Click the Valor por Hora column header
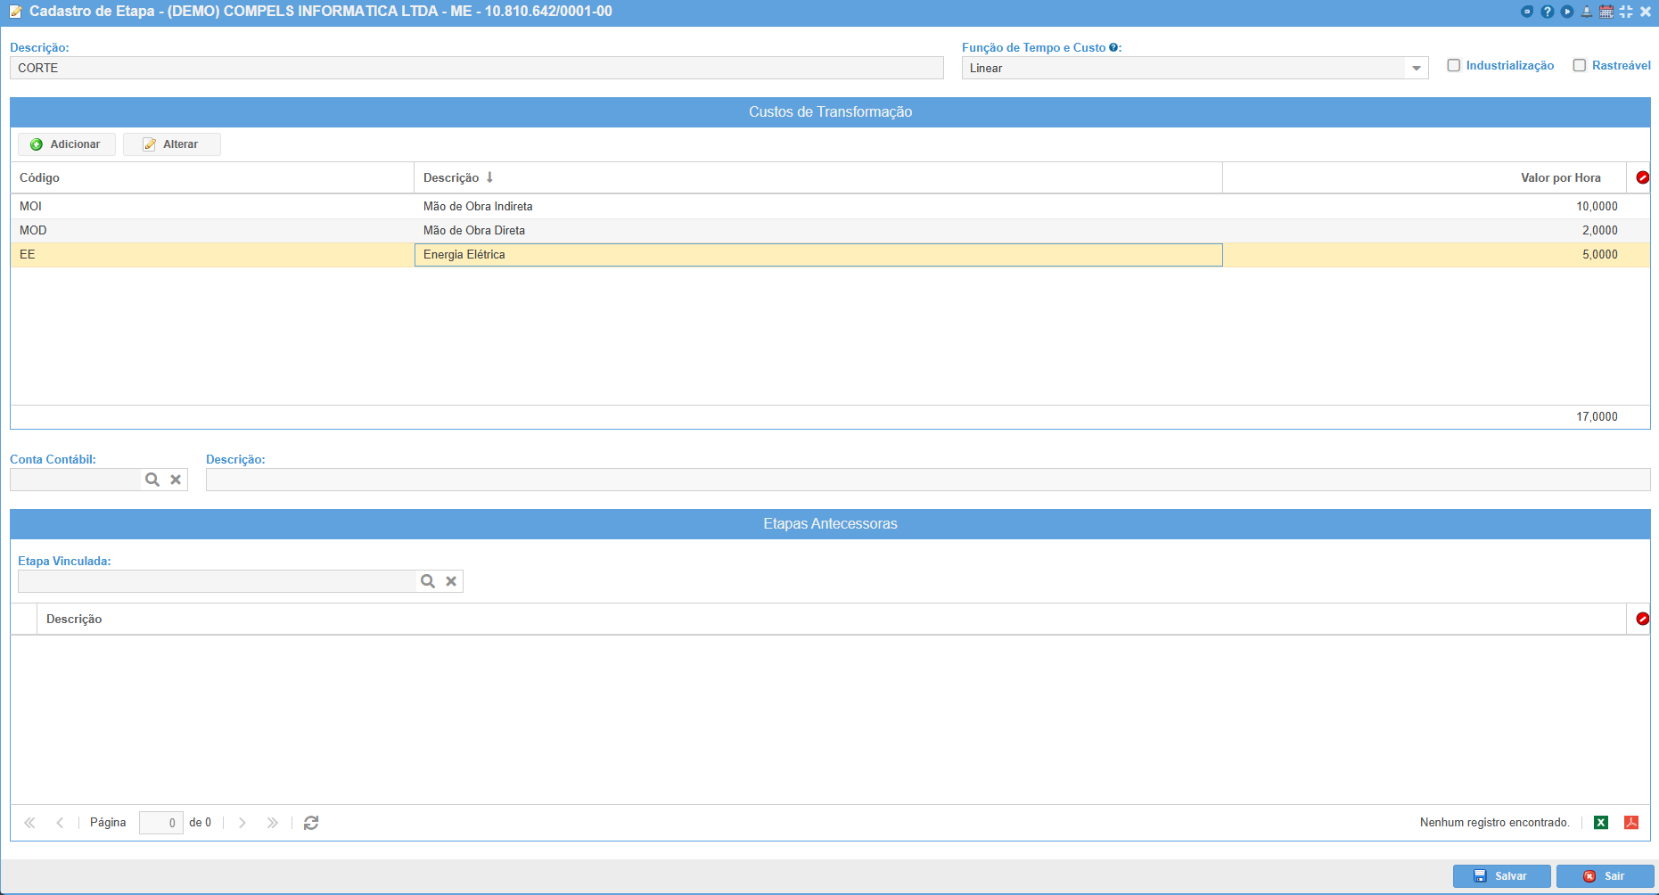This screenshot has width=1659, height=895. (x=1425, y=177)
